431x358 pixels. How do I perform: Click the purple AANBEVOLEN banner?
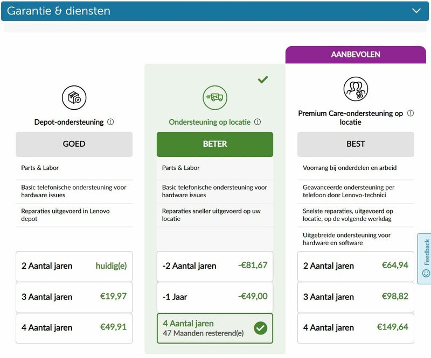356,54
